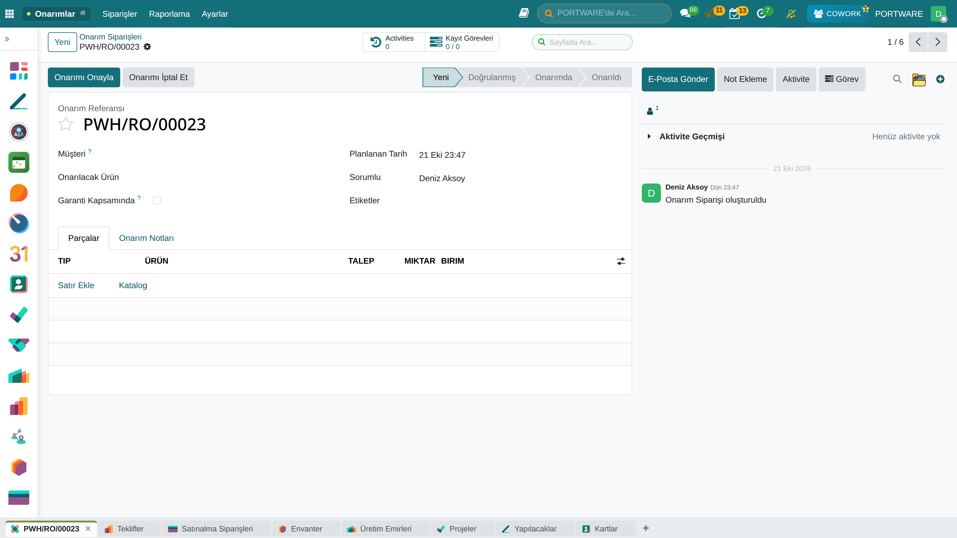Click the plus circle icon in chatter

[x=940, y=79]
